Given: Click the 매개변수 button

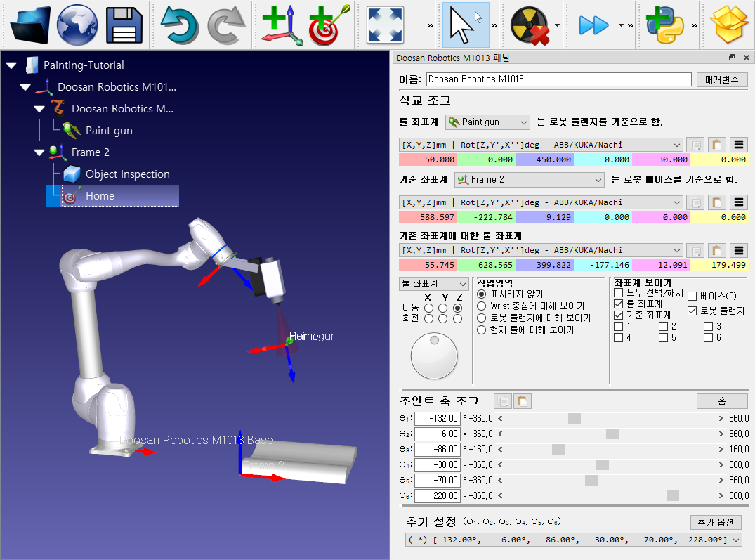Looking at the screenshot, I should (722, 79).
